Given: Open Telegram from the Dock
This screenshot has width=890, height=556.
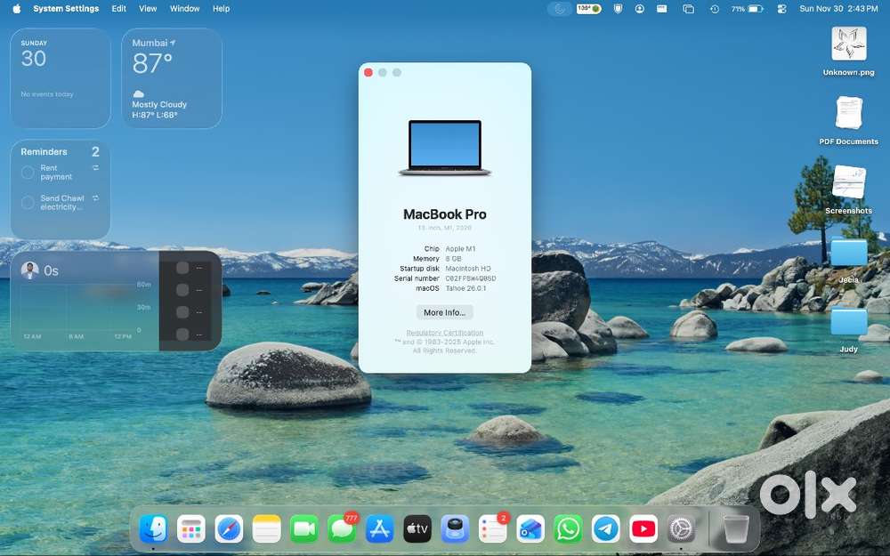Looking at the screenshot, I should click(606, 528).
